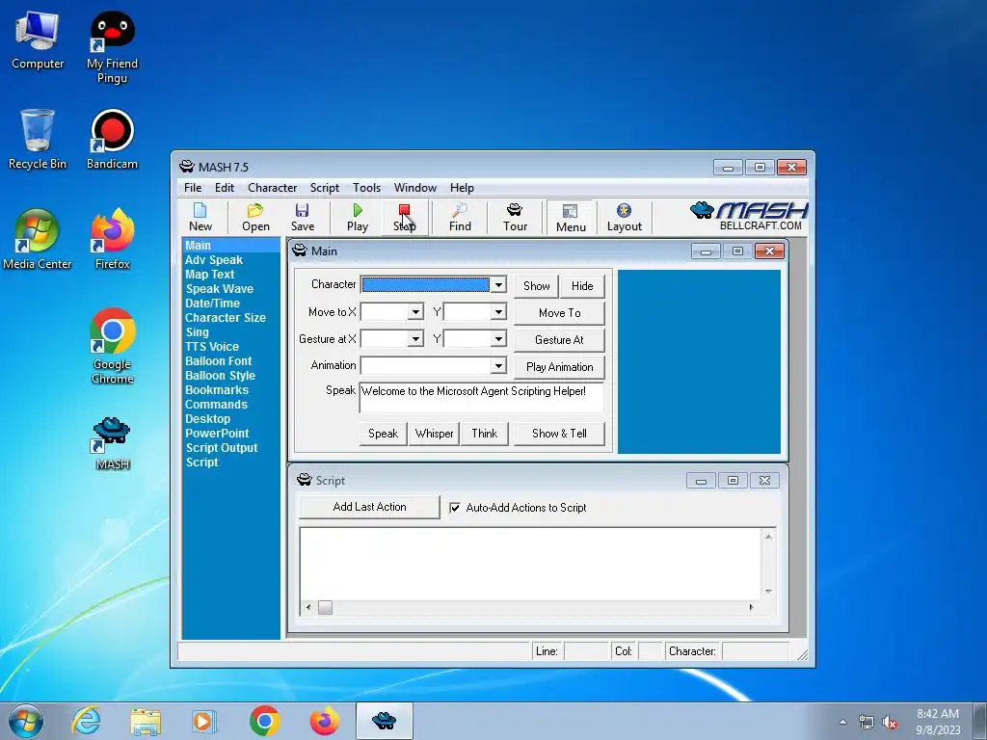Viewport: 987px width, 740px height.
Task: Click the Hide character button
Action: (582, 285)
